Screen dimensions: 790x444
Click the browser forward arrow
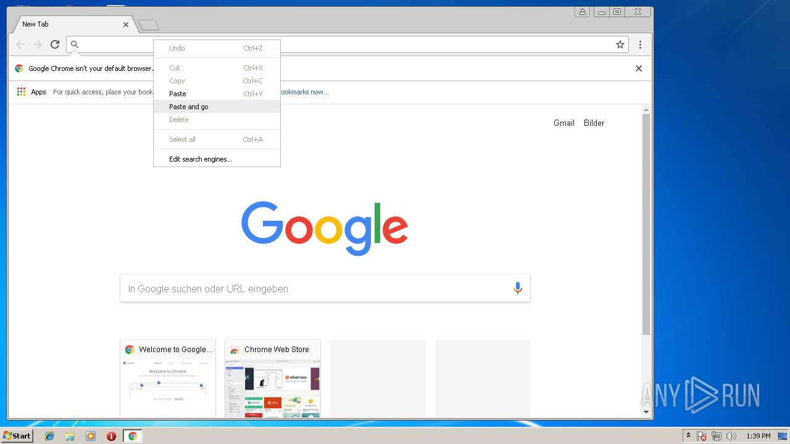(x=38, y=44)
